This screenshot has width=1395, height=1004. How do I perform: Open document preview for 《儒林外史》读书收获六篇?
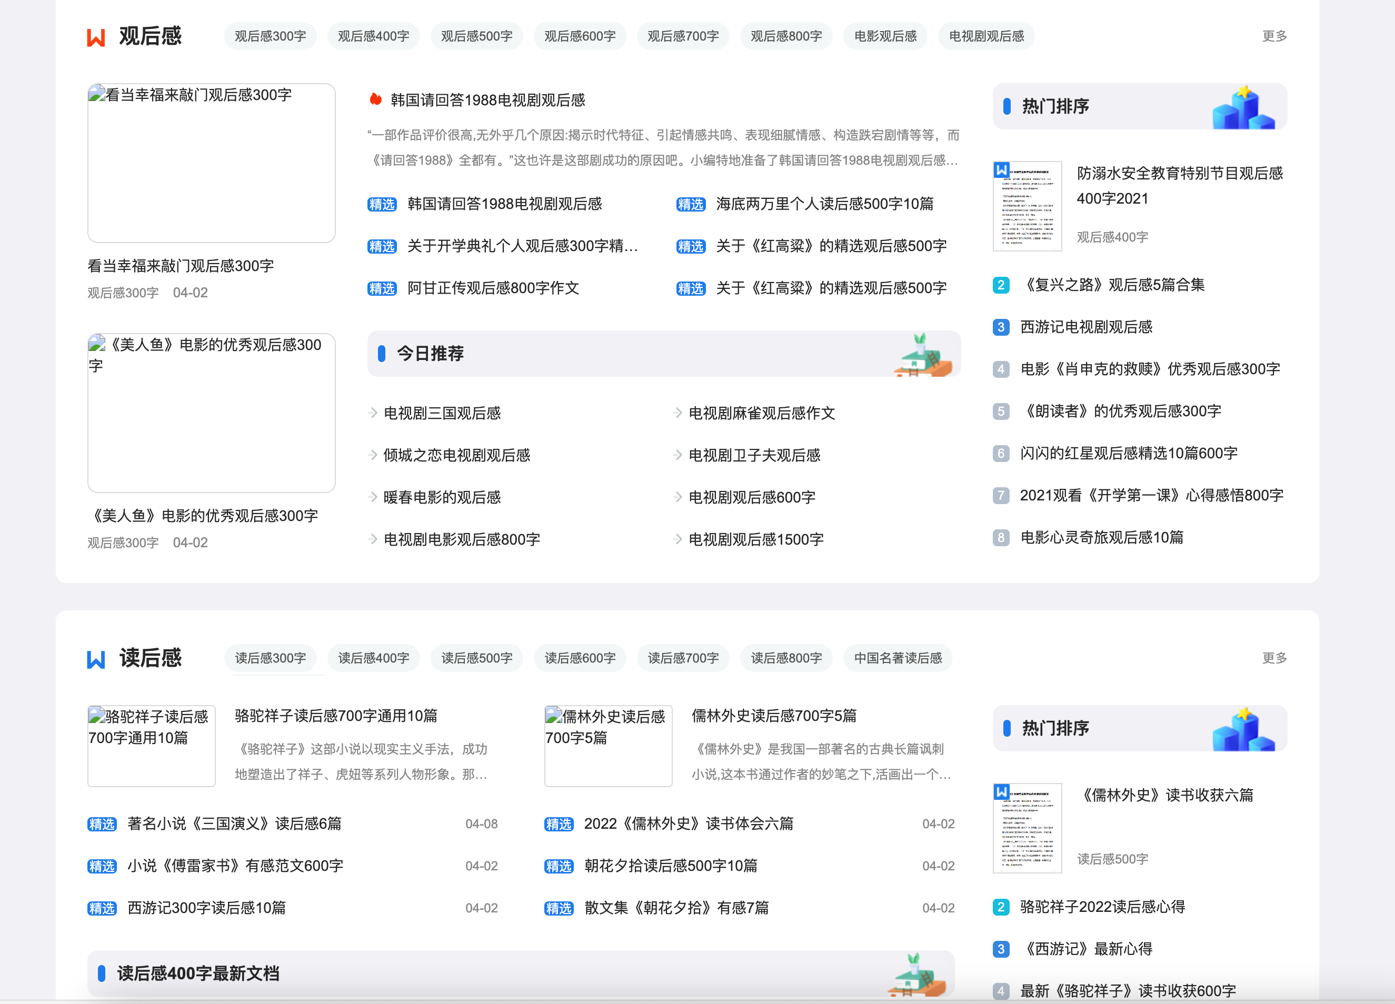[x=1027, y=828]
